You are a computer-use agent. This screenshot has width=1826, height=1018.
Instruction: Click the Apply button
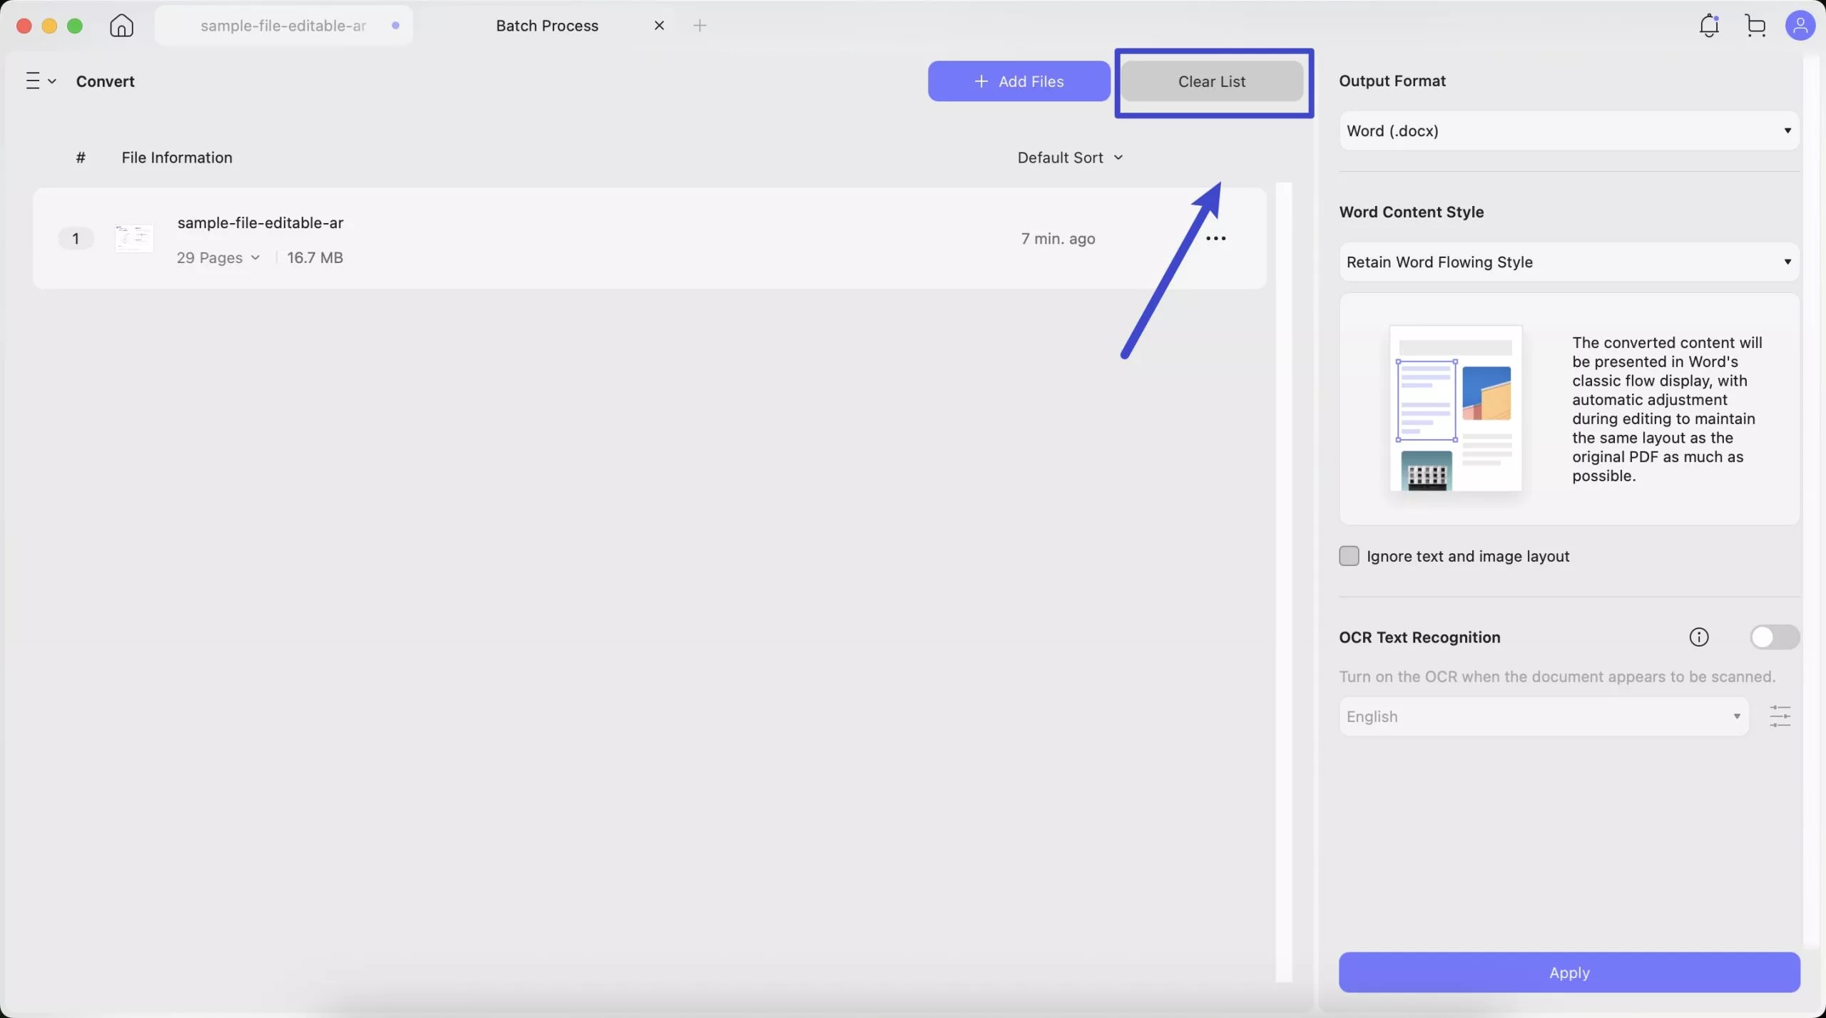click(1569, 972)
